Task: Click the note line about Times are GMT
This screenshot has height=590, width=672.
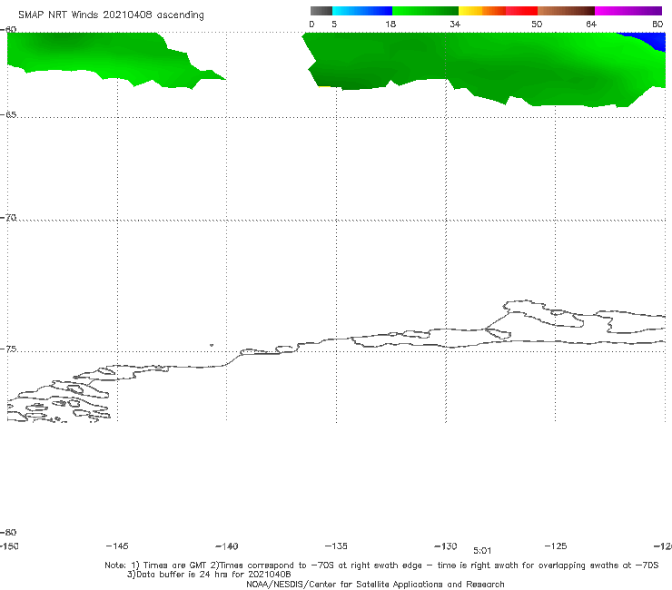Action: point(381,565)
